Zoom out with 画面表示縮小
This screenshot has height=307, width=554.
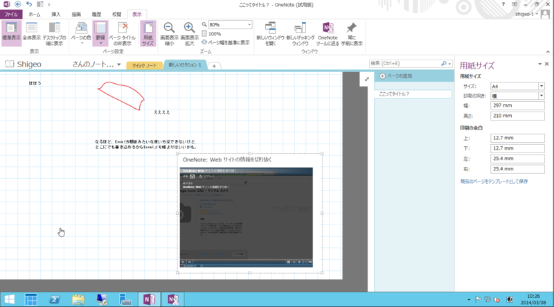[169, 33]
